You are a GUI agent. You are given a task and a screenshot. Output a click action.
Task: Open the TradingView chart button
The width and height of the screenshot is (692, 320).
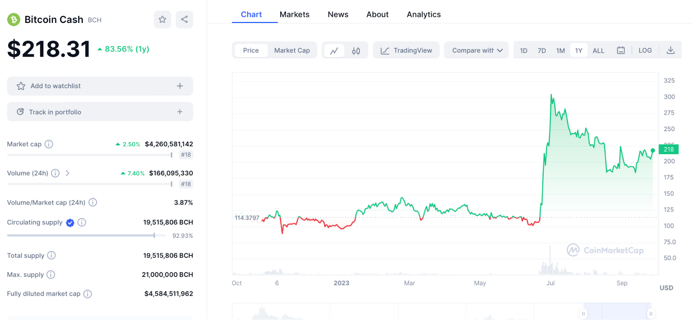406,51
